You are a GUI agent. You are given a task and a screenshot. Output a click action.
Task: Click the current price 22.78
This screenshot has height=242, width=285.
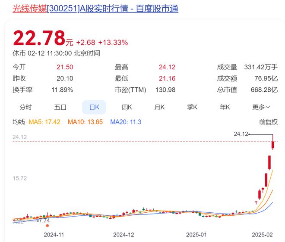click(x=39, y=38)
